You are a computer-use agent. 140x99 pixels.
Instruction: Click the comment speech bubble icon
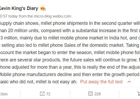pyautogui.click(x=90, y=94)
